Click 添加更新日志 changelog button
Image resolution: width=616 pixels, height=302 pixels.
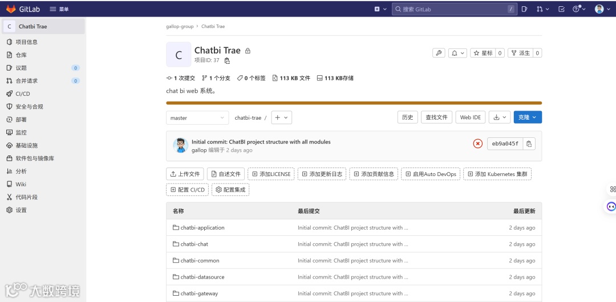[322, 174]
